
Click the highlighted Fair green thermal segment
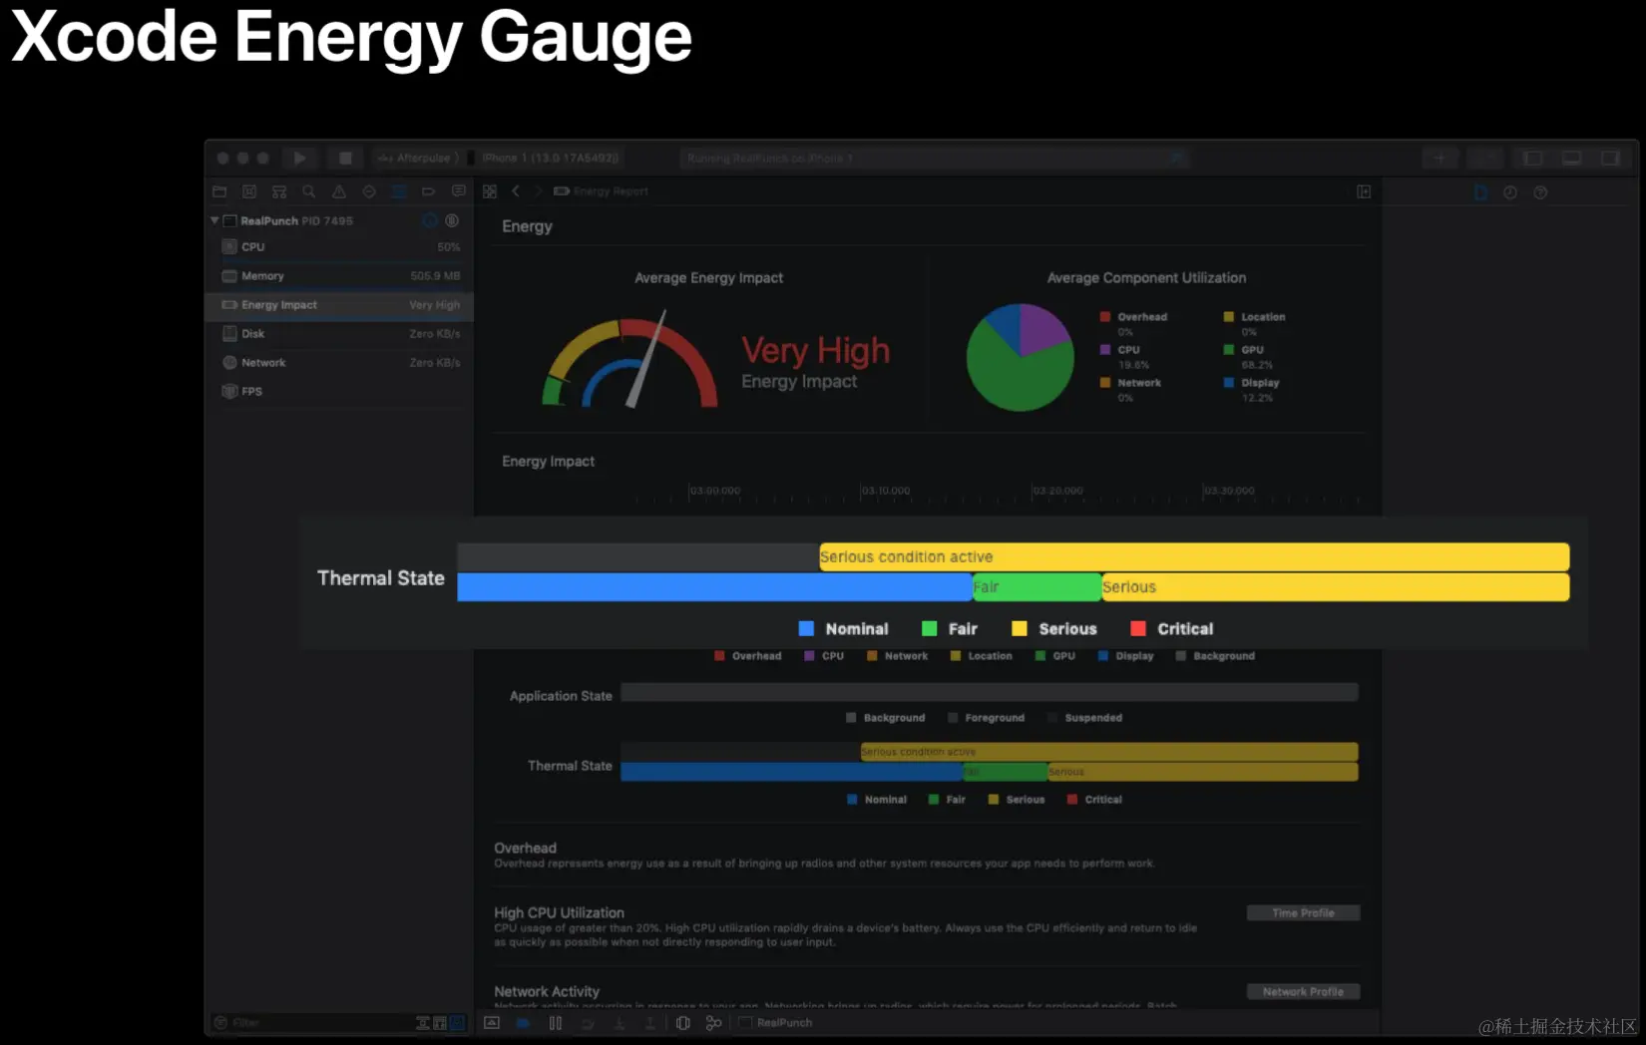tap(1036, 587)
